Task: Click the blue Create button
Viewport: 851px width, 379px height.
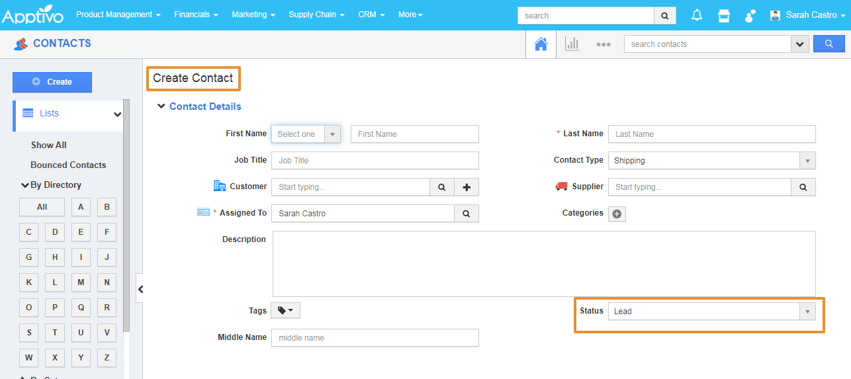Action: tap(52, 82)
